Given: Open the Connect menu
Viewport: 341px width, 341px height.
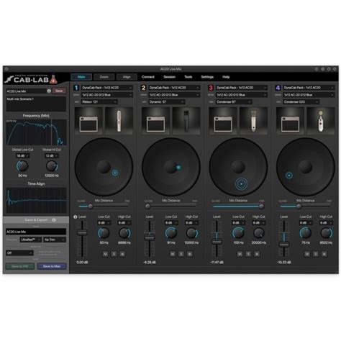Looking at the screenshot, I should (148, 77).
